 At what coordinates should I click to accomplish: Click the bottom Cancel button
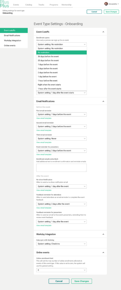coord(59,281)
